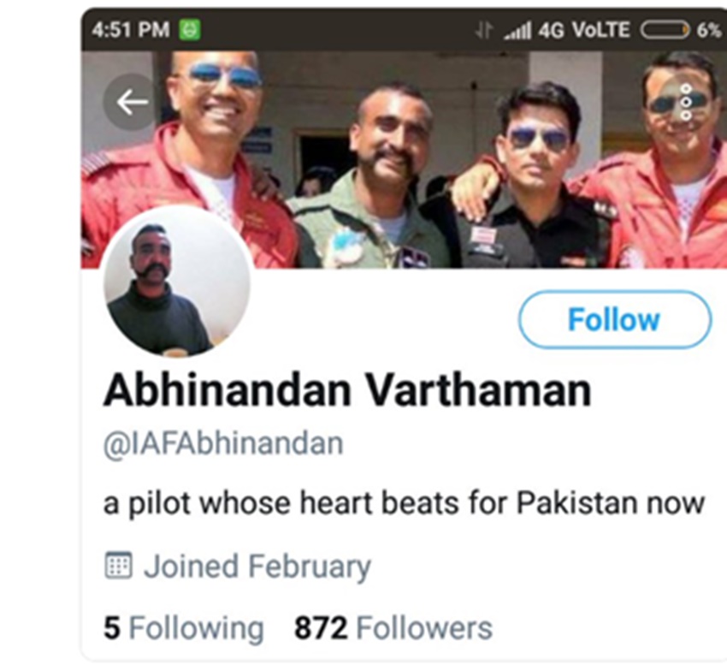Tap the data transfer arrows icon
Viewport: 727px width, 665px height.
tap(485, 30)
